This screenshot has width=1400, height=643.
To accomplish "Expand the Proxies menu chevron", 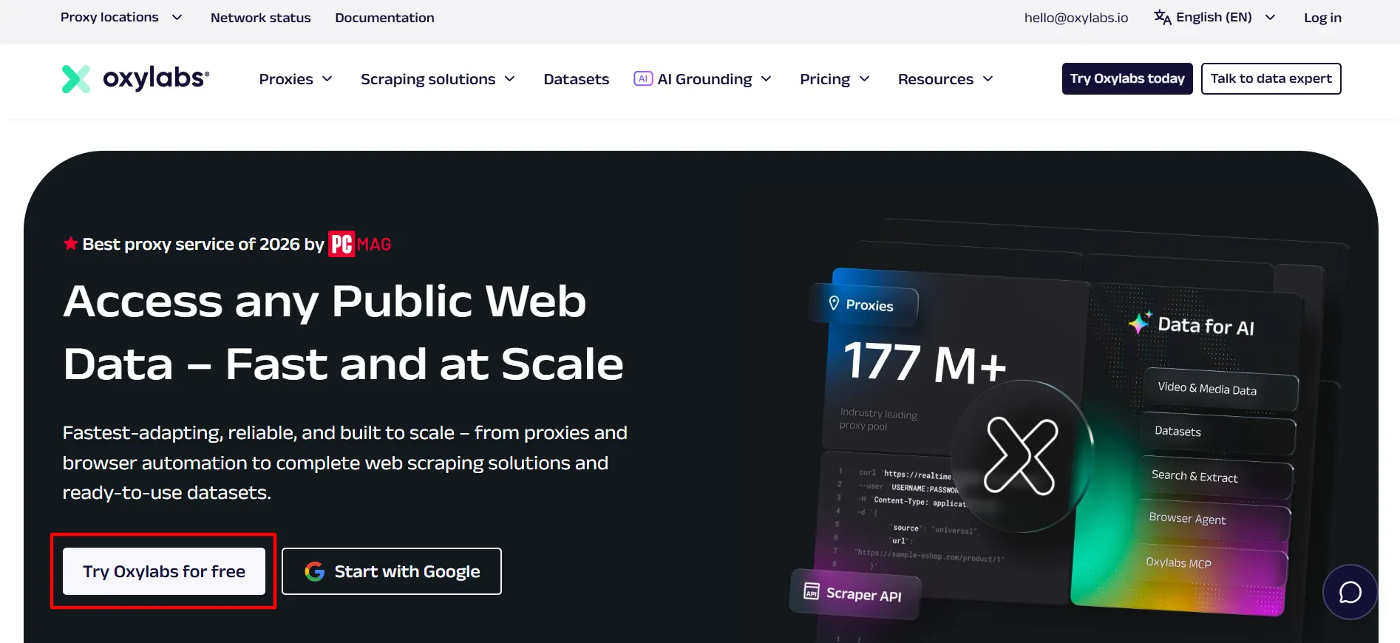I will click(327, 78).
